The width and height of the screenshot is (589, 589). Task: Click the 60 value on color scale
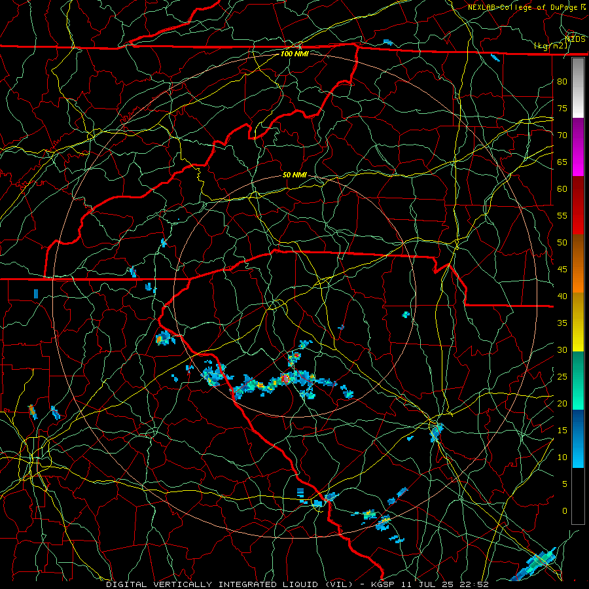(562, 189)
